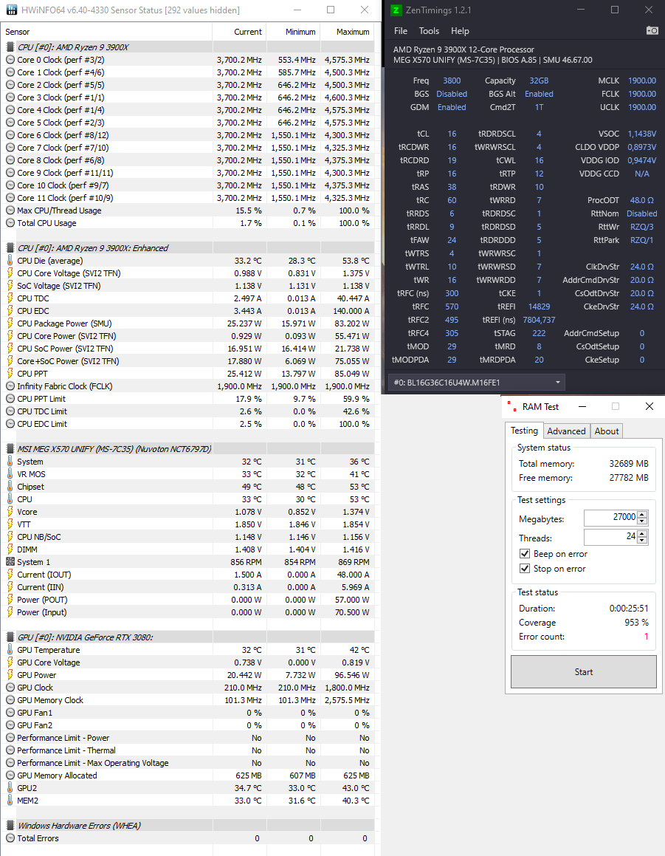Image resolution: width=665 pixels, height=856 pixels.
Task: Click the thermometer icon beside MEM2
Action: 10,801
